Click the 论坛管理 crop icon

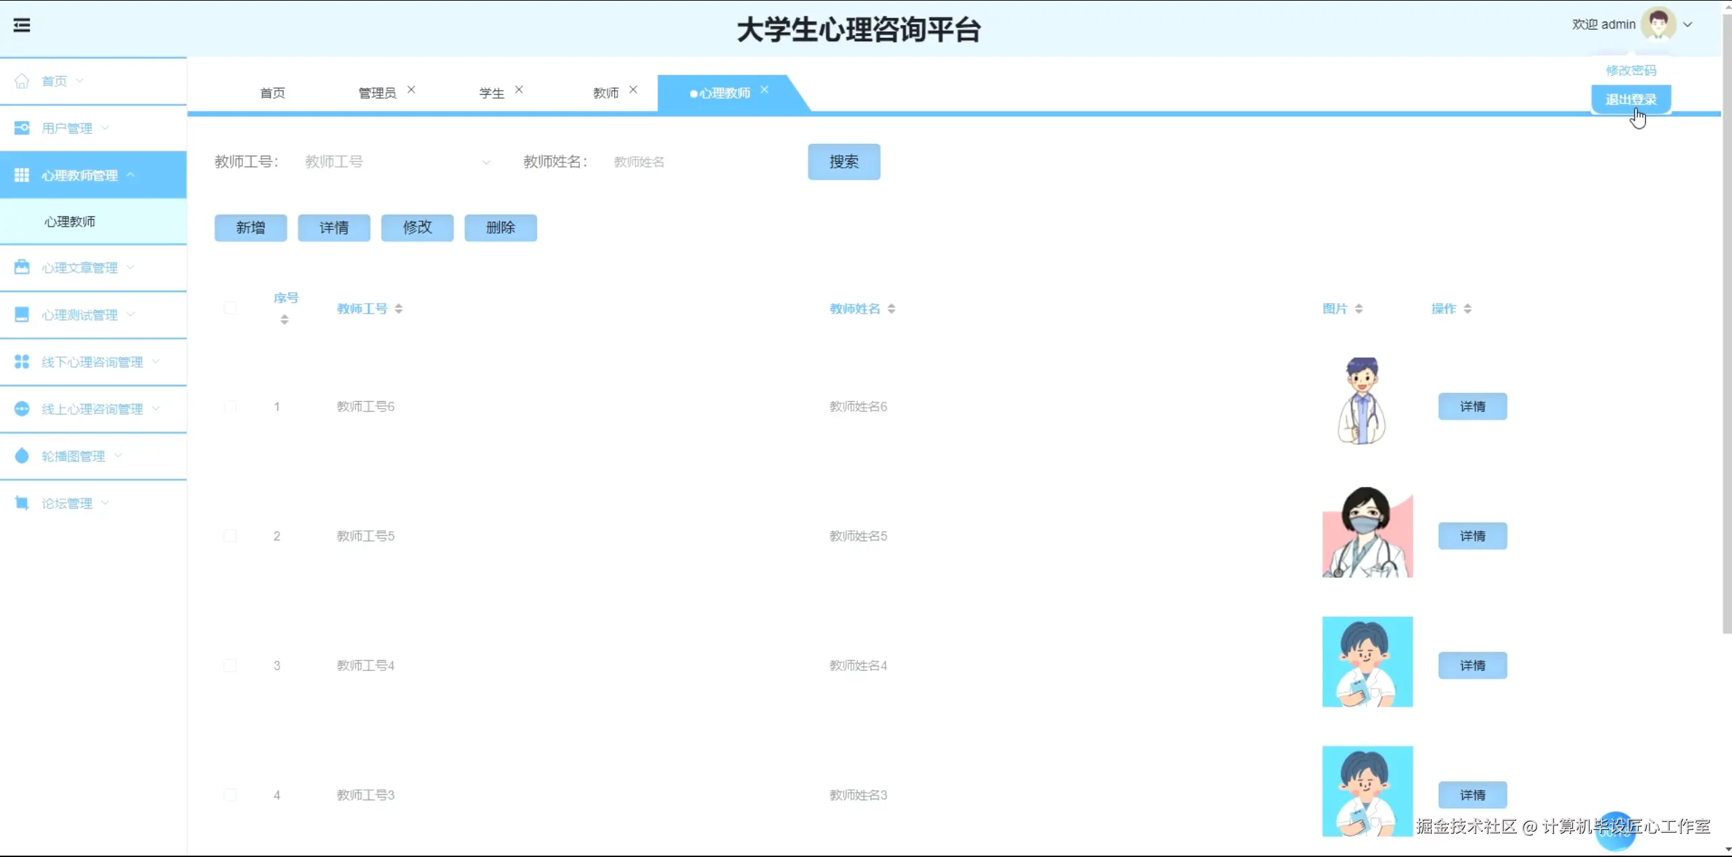click(x=22, y=503)
